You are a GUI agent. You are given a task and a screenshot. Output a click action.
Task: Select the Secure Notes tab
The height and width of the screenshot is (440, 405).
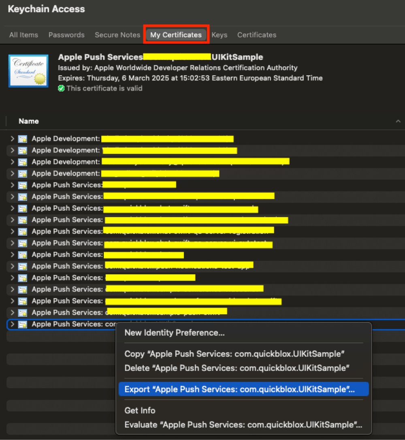click(x=117, y=35)
